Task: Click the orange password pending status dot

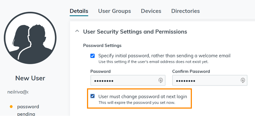Action: (x=11, y=106)
